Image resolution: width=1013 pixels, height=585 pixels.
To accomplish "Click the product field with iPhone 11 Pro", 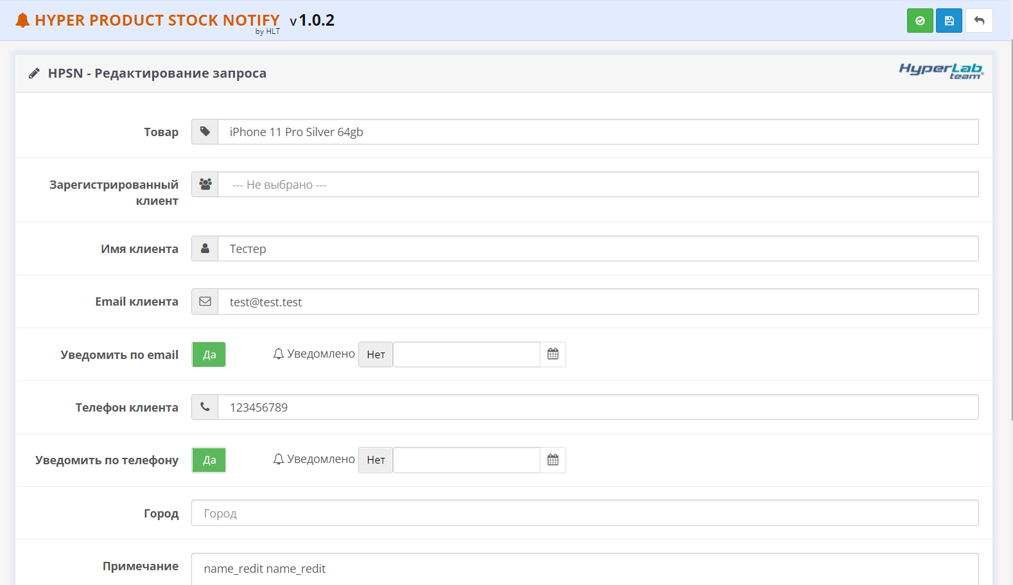I will click(x=597, y=132).
